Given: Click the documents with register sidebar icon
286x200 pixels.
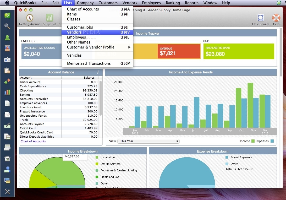Looking at the screenshot, I should pyautogui.click(x=7, y=137).
